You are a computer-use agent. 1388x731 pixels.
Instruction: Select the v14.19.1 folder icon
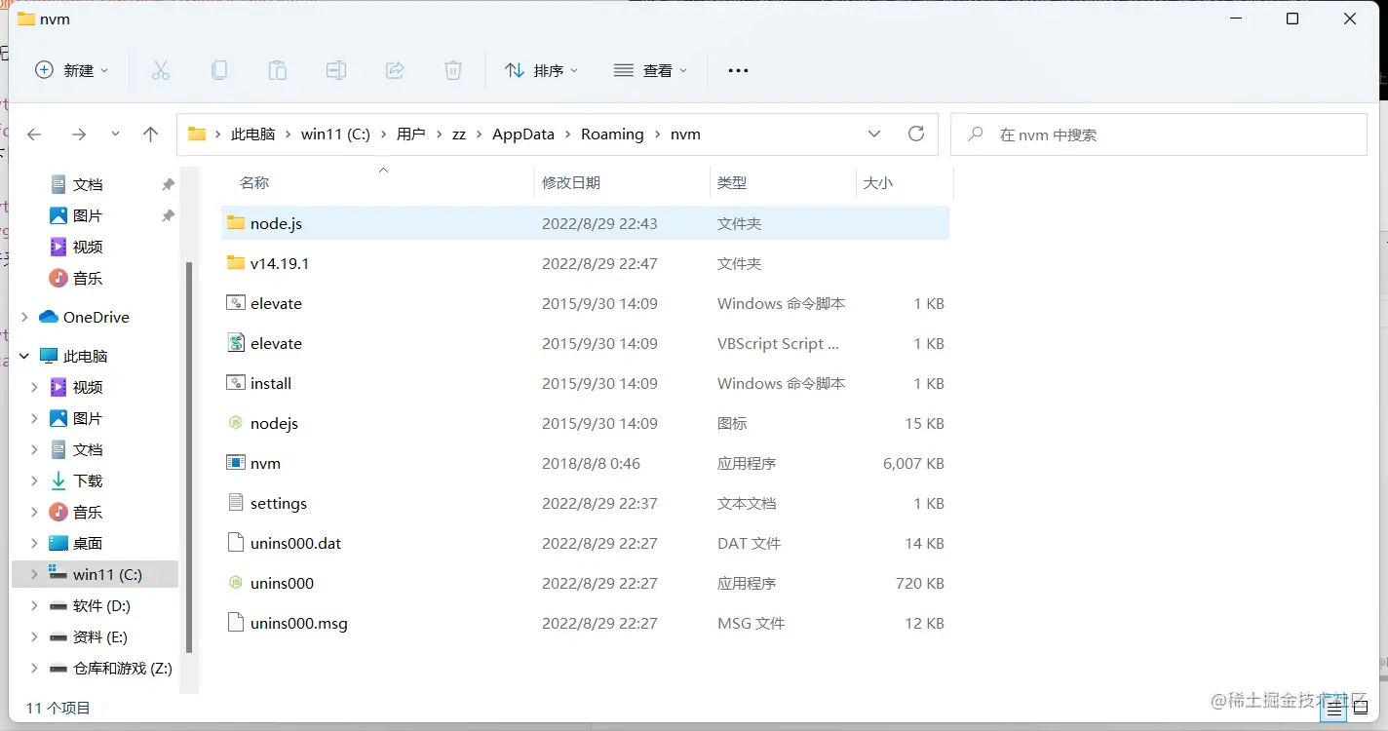pos(235,263)
